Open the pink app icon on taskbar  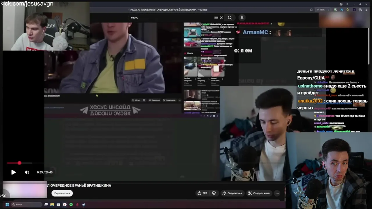[x=77, y=205]
